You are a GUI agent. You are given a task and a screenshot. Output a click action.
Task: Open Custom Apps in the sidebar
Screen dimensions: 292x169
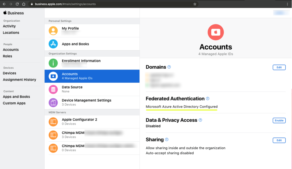[14, 103]
